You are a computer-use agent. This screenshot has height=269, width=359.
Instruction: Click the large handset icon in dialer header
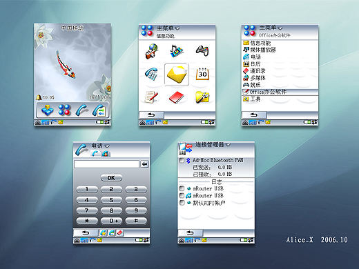pyautogui.click(x=81, y=150)
